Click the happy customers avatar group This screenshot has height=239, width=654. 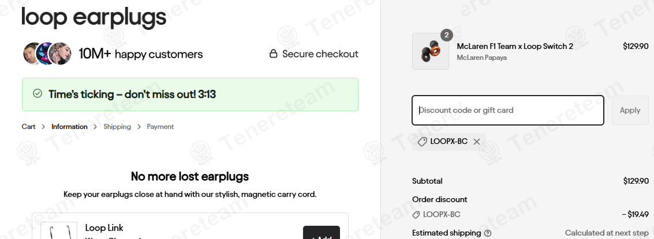47,54
